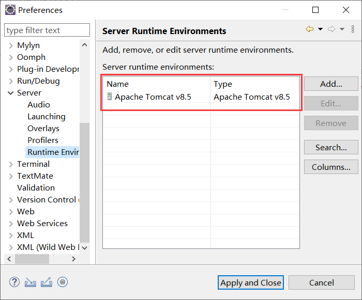
Task: Select the Validation preference page
Action: [36, 188]
